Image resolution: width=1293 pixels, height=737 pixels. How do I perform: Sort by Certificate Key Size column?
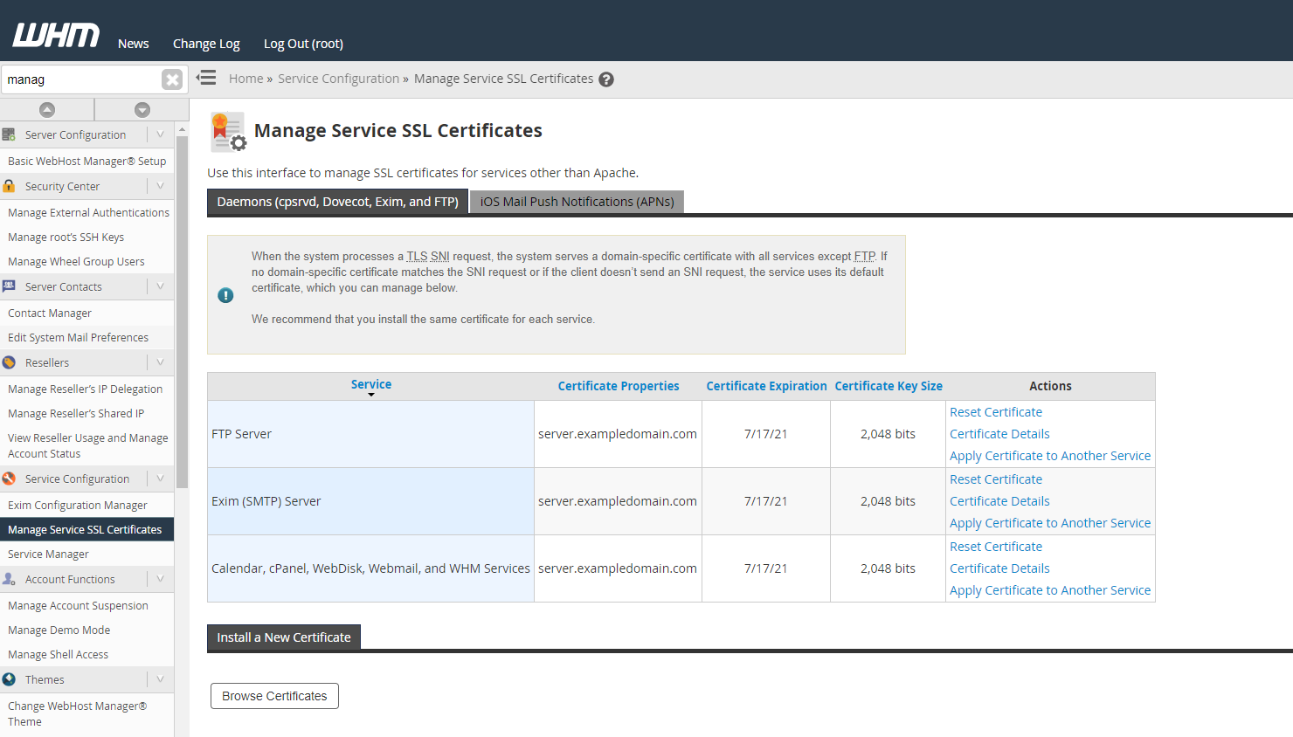[x=889, y=386]
